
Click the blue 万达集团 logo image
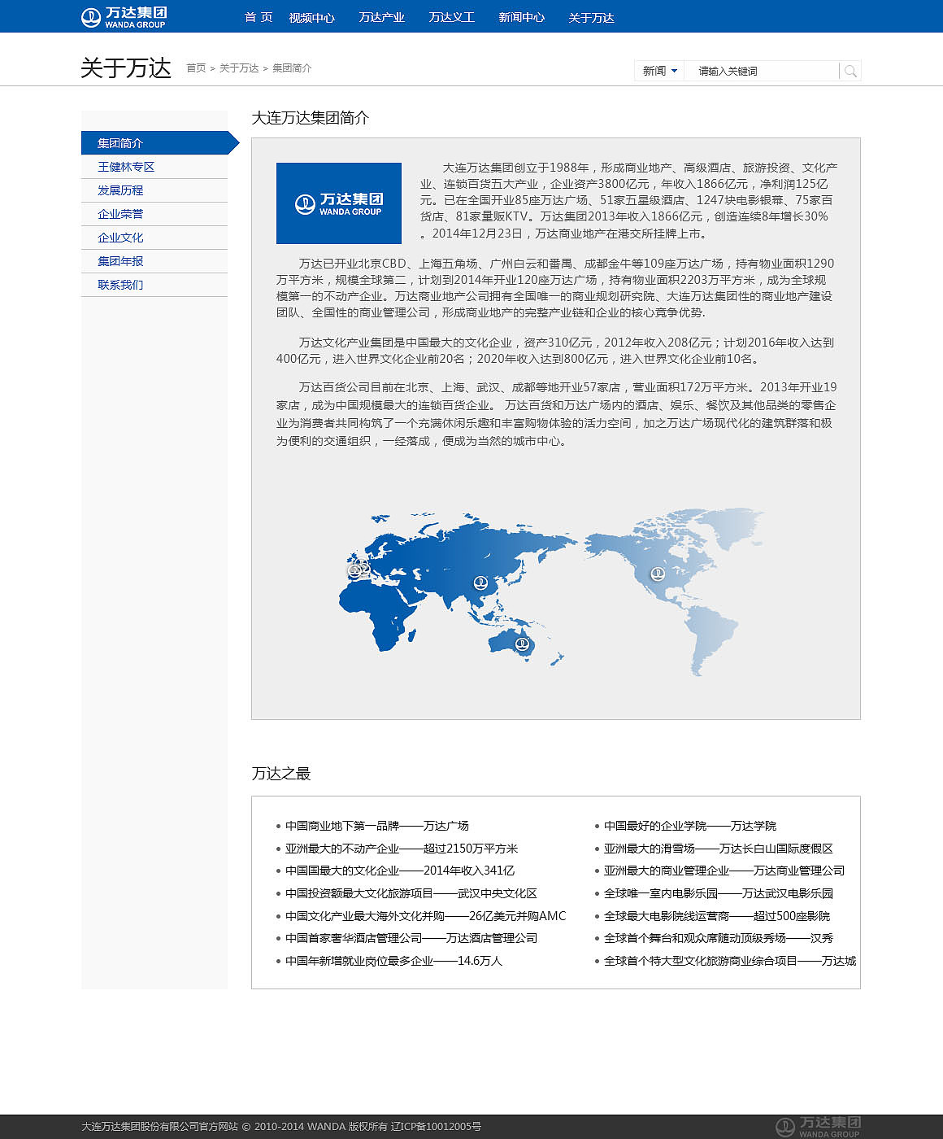pos(339,203)
